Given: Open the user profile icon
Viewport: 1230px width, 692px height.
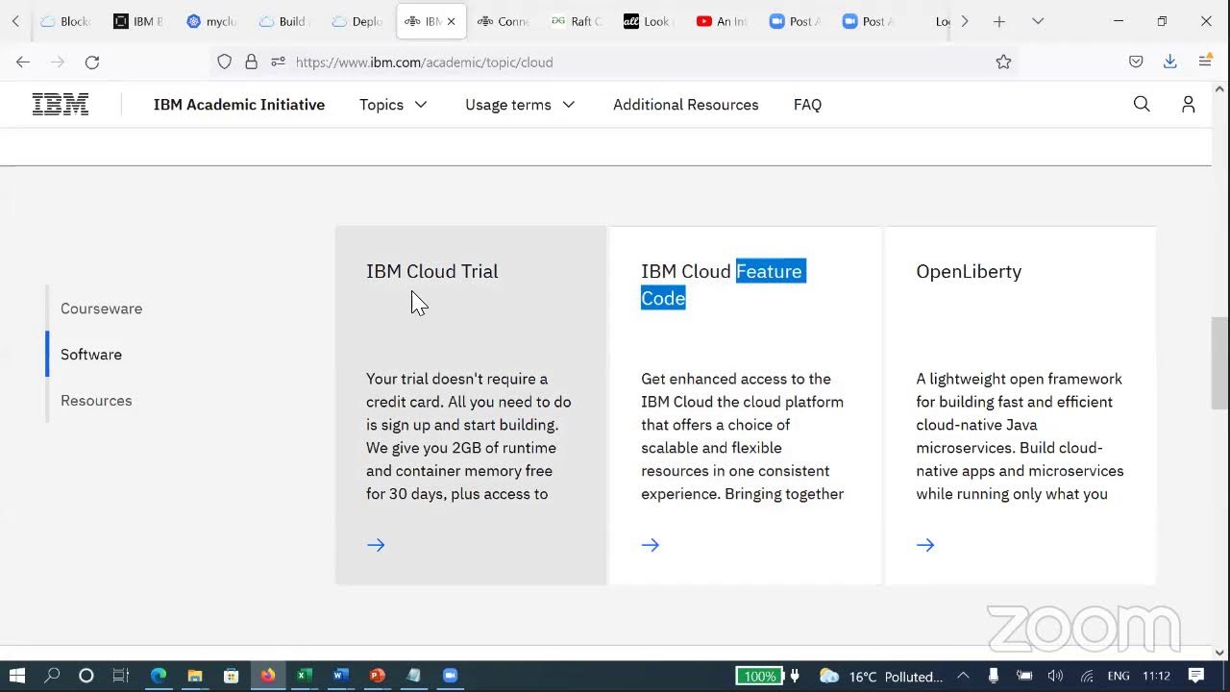Looking at the screenshot, I should click(x=1188, y=104).
